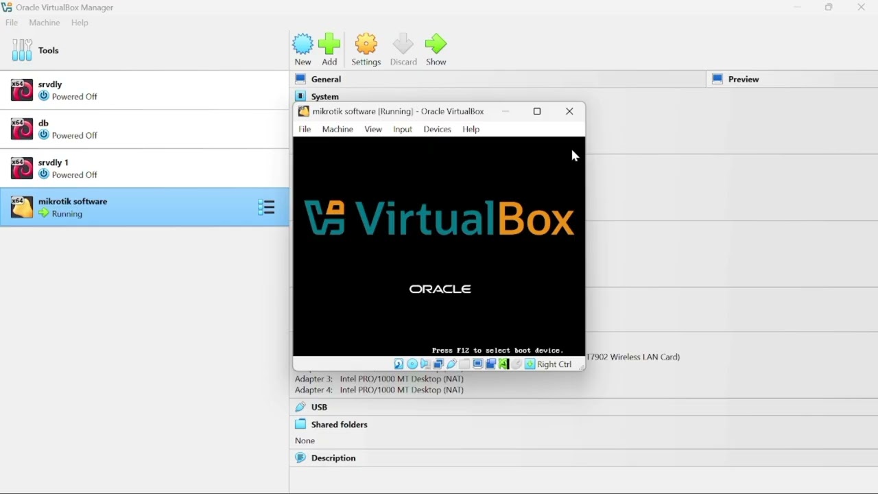Select the running mikrotik software machine

click(x=144, y=207)
